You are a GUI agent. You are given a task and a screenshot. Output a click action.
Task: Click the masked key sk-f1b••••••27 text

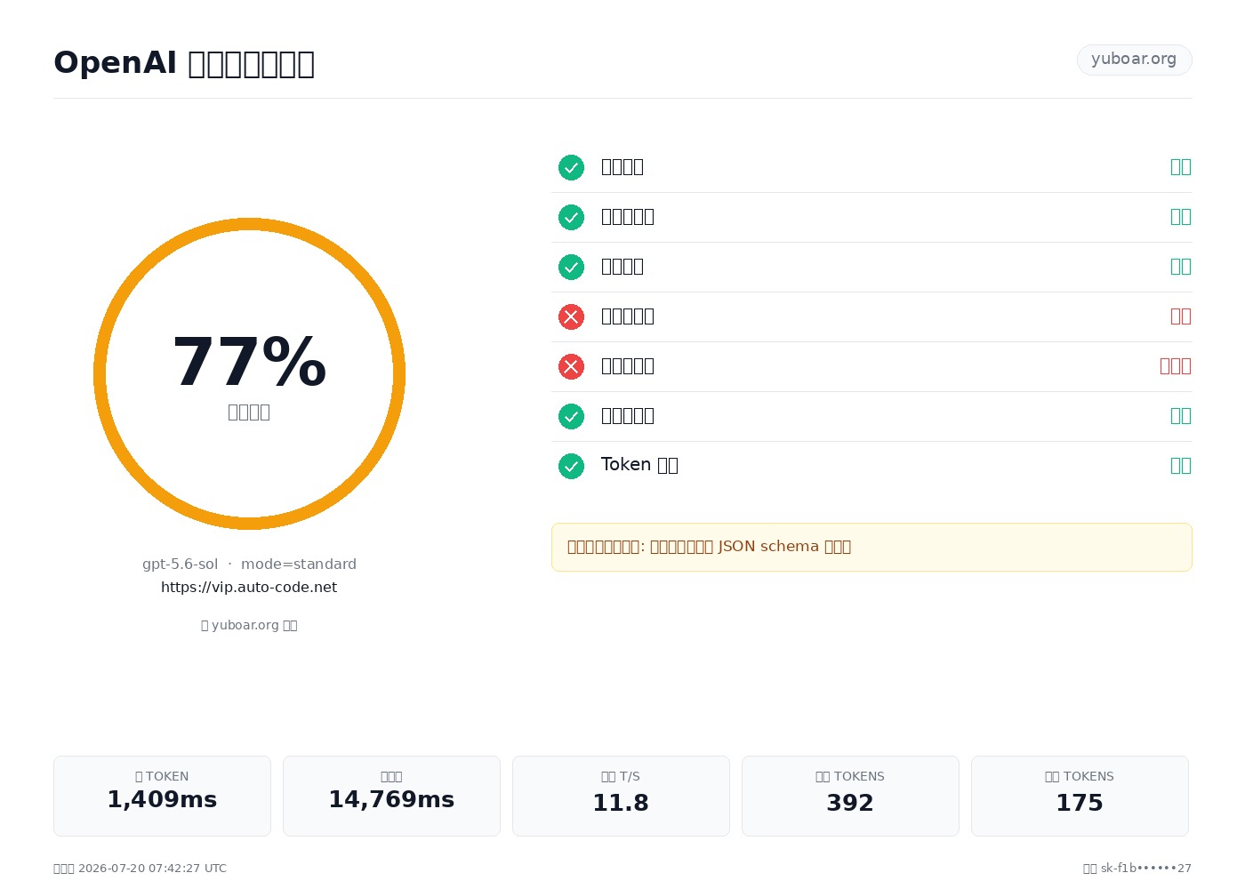[1145, 869]
